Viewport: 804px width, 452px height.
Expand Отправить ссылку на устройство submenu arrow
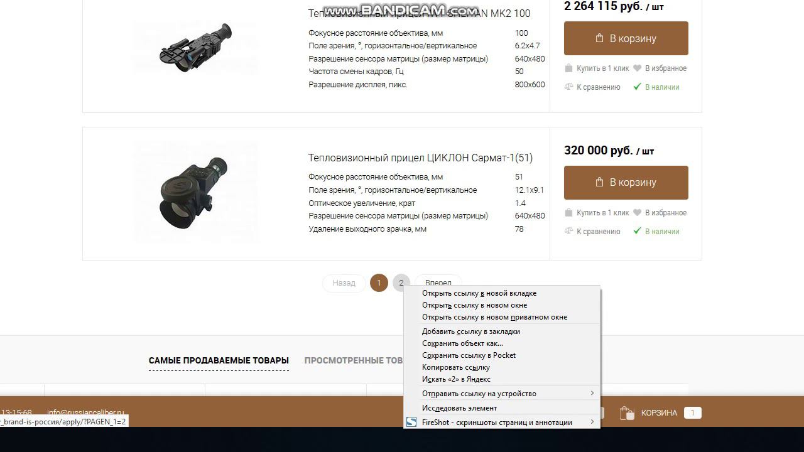tap(592, 394)
